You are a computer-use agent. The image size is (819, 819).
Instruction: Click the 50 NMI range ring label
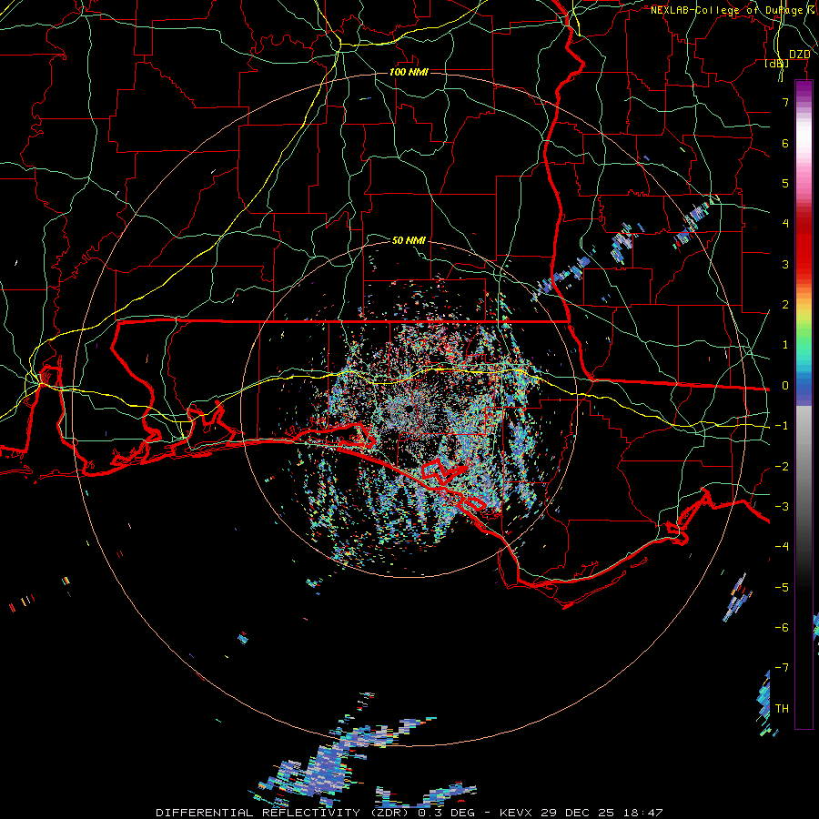[409, 240]
